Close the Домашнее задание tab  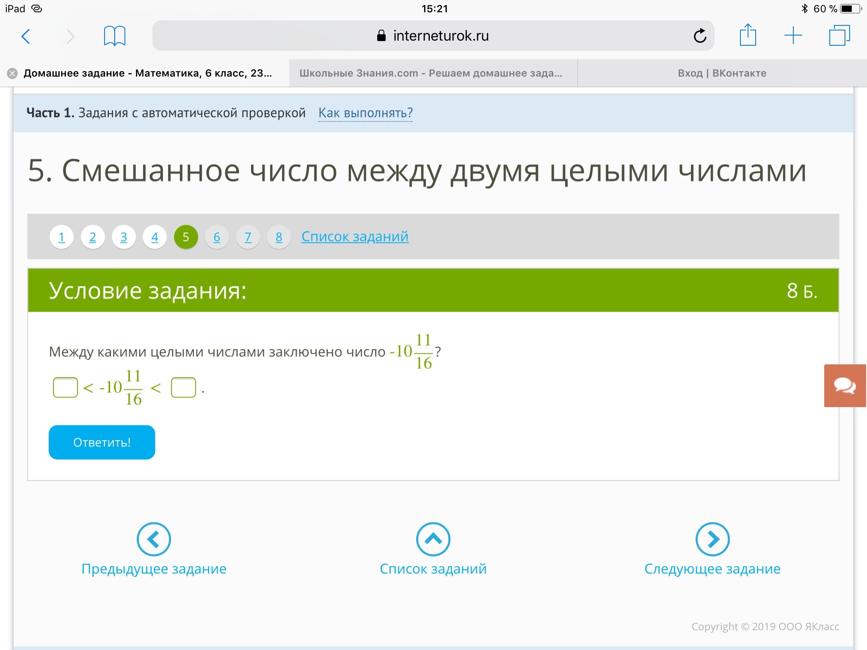(x=12, y=73)
